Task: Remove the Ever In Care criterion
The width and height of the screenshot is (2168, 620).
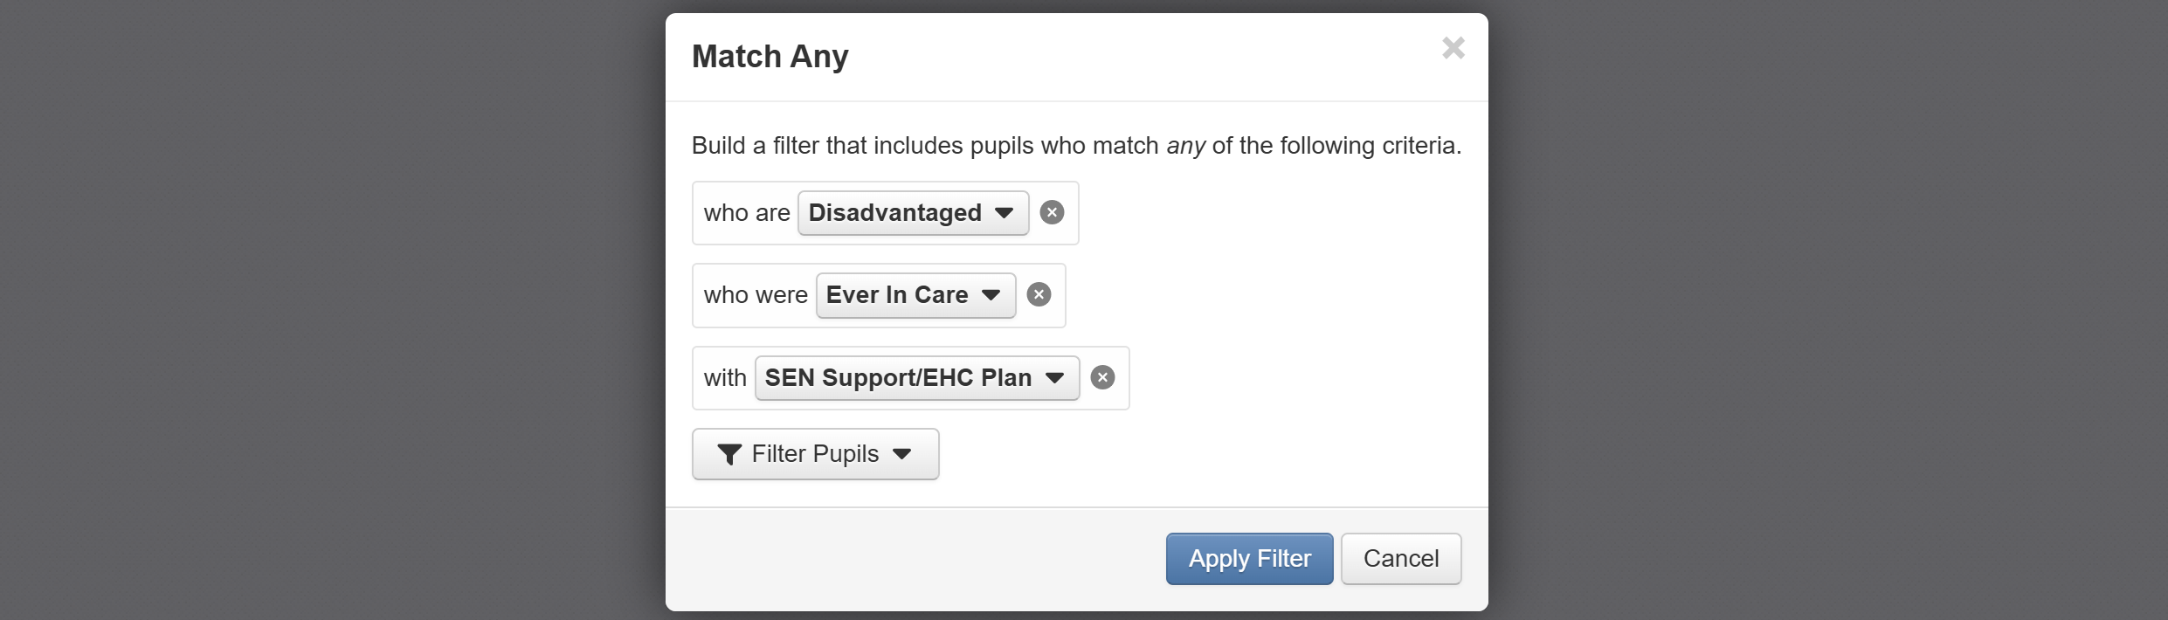Action: point(1039,295)
